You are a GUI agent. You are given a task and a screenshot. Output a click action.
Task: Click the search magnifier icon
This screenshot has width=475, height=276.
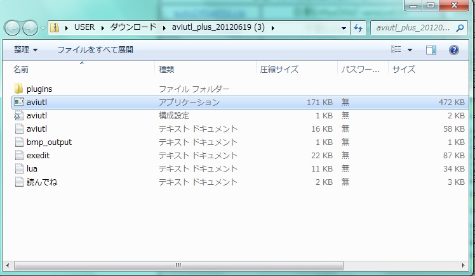[x=460, y=28]
